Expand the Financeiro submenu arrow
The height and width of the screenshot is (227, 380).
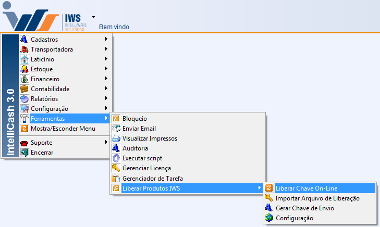click(x=106, y=79)
